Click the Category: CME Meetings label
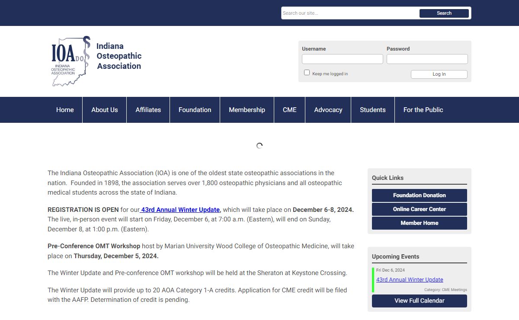This screenshot has width=519, height=320. tap(445, 290)
